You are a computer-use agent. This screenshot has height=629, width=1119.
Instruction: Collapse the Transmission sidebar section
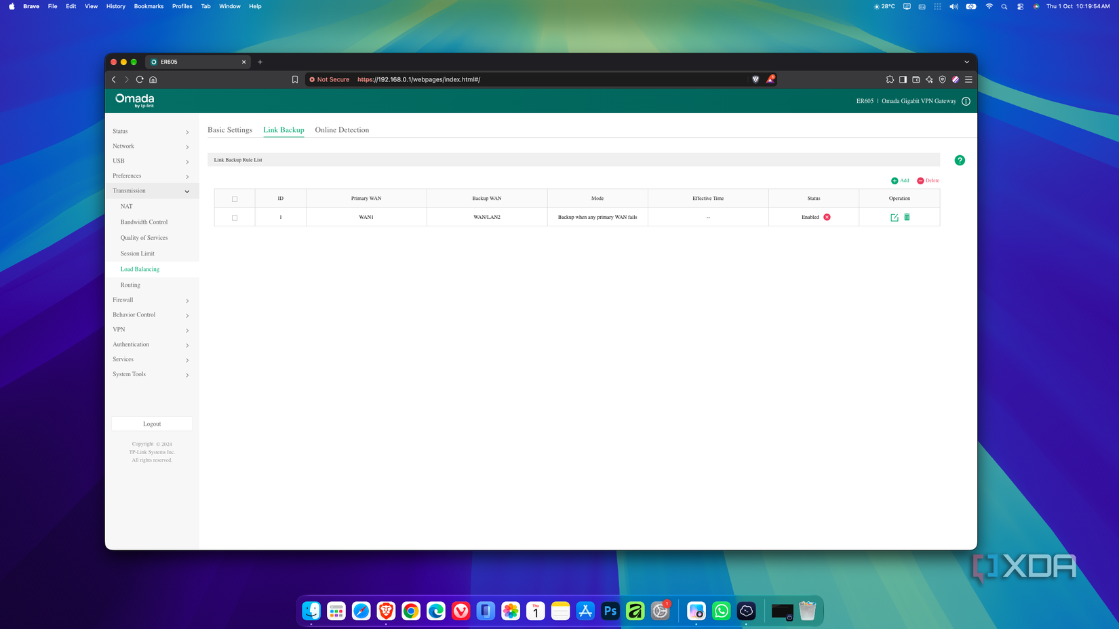coord(152,191)
